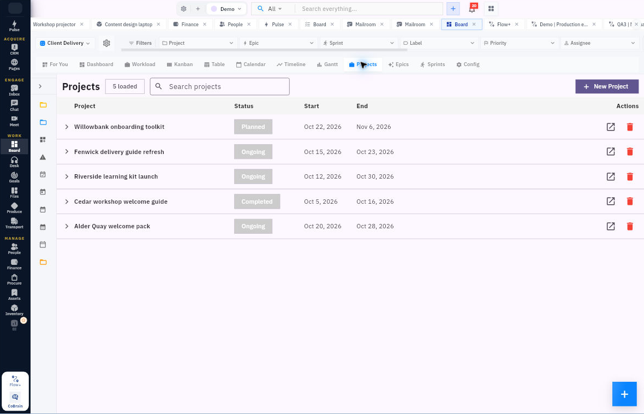Click the warning triangle panel icon
This screenshot has width=644, height=414.
tap(43, 157)
